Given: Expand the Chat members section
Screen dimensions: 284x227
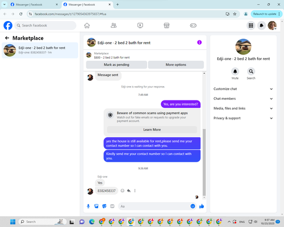Looking at the screenshot, I should (243, 99).
